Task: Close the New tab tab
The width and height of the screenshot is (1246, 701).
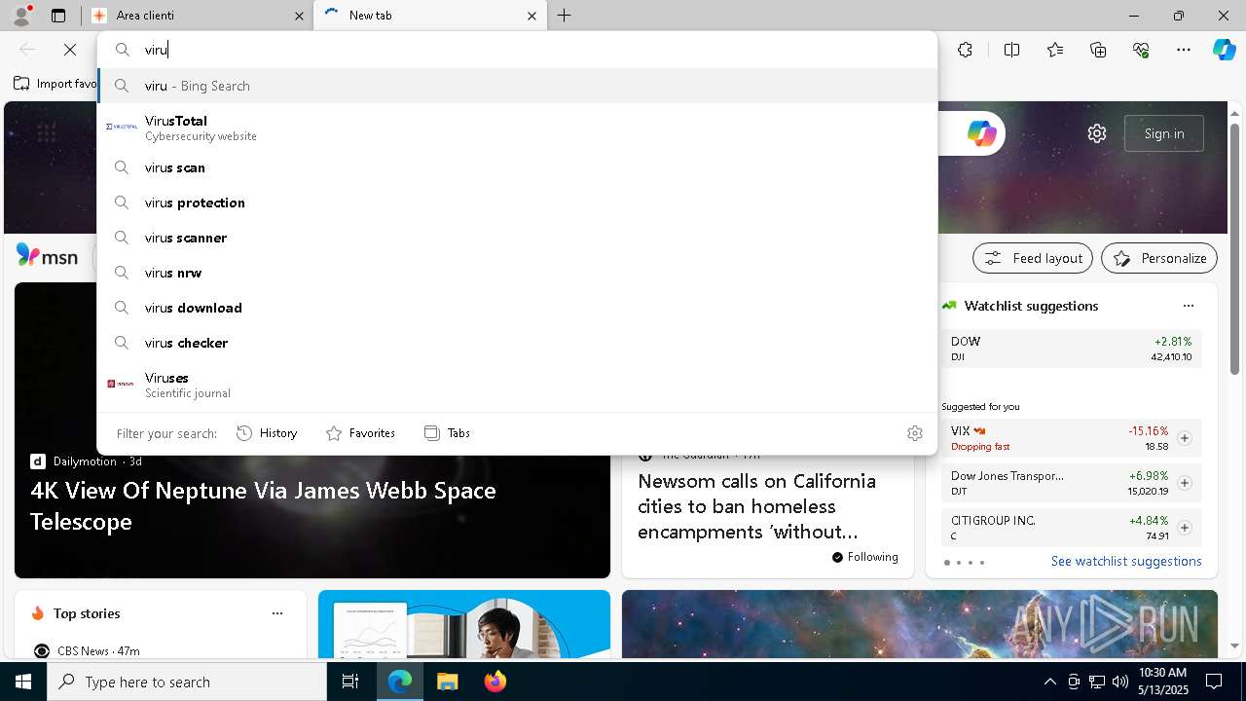Action: click(x=531, y=16)
